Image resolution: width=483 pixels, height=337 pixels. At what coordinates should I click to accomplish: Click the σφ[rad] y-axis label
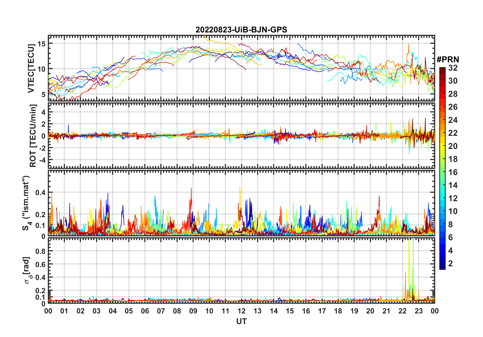point(27,270)
